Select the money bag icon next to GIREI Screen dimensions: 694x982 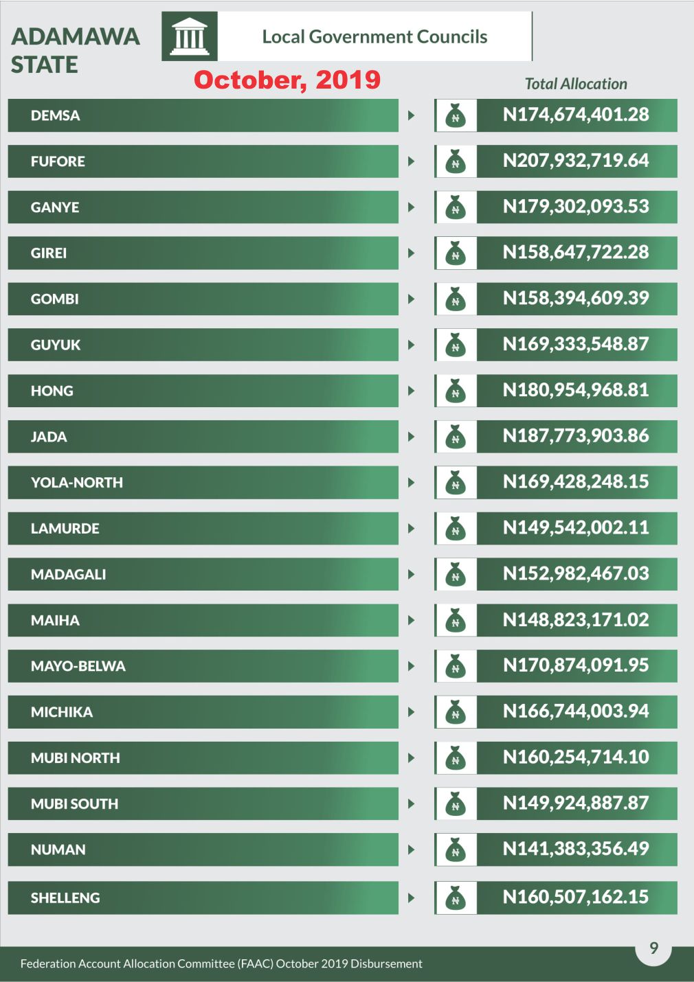pos(456,253)
